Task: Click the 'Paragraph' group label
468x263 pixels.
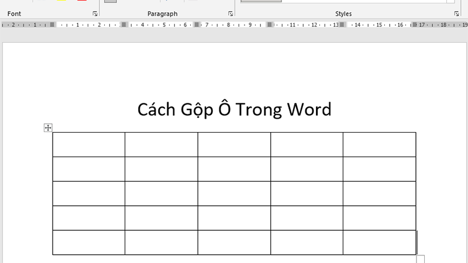Action: pos(163,13)
